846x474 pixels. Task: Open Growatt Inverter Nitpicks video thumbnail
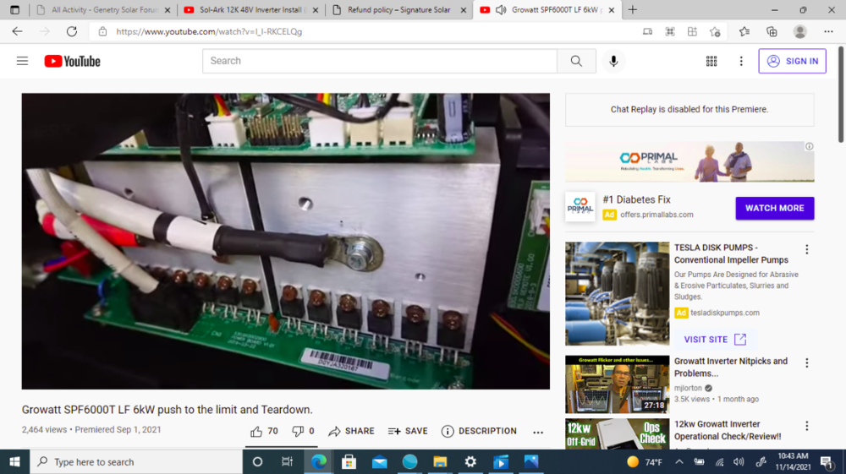(x=618, y=384)
